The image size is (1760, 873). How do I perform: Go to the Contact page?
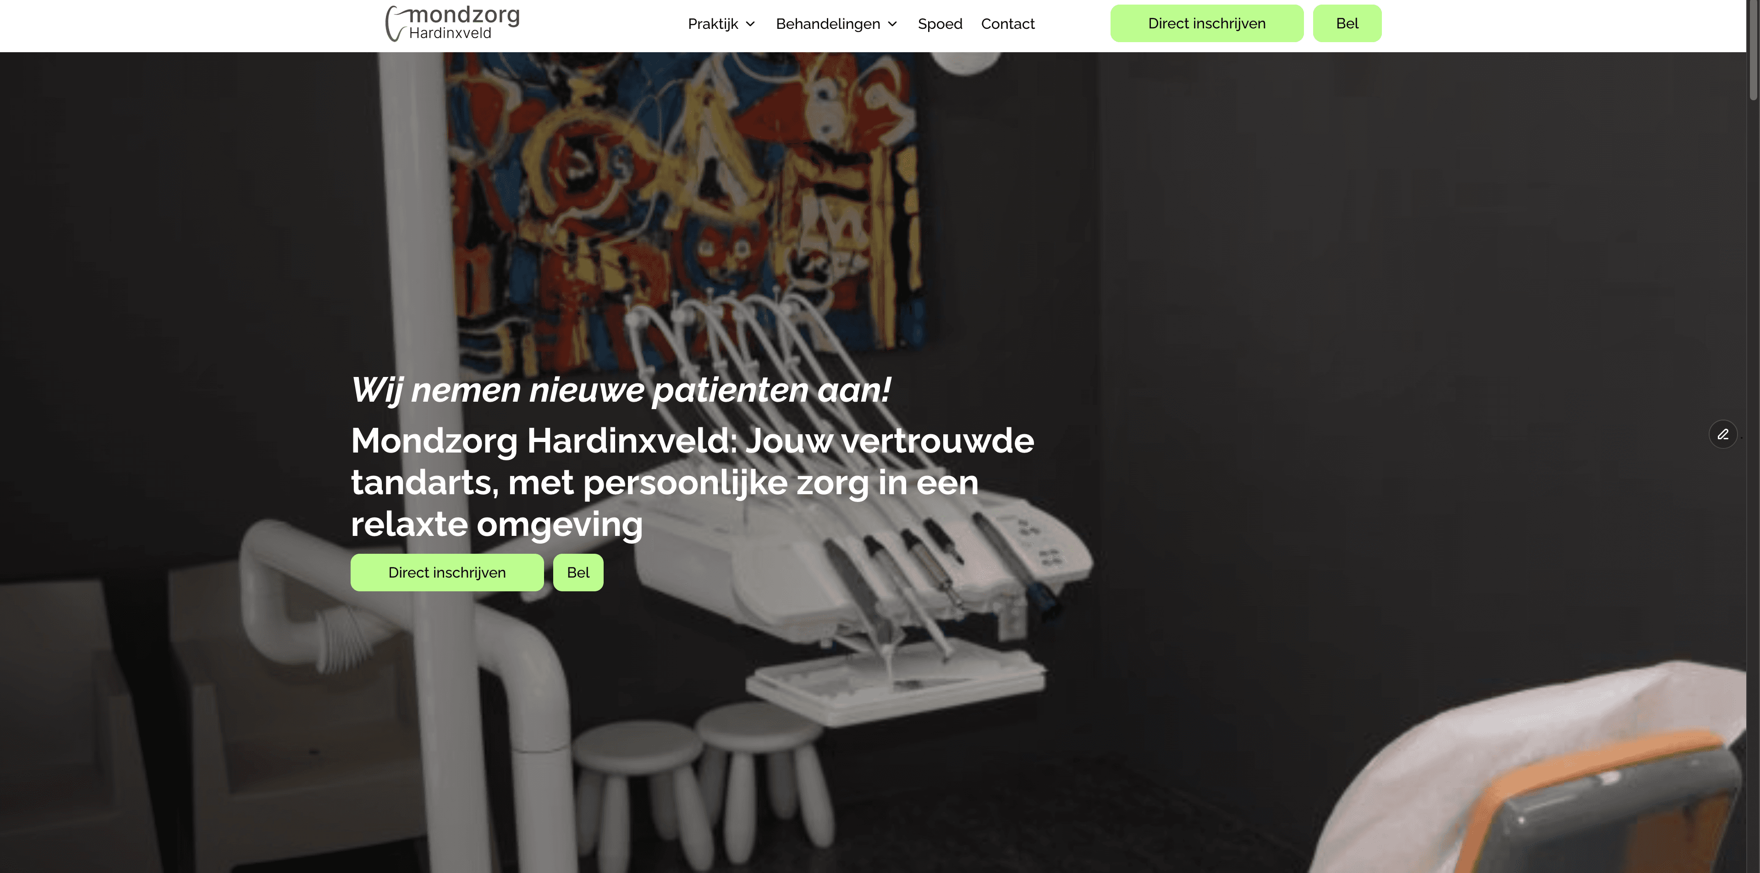tap(1007, 24)
